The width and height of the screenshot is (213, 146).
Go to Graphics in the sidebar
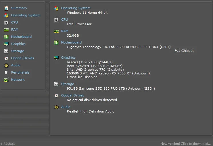coord(18,44)
